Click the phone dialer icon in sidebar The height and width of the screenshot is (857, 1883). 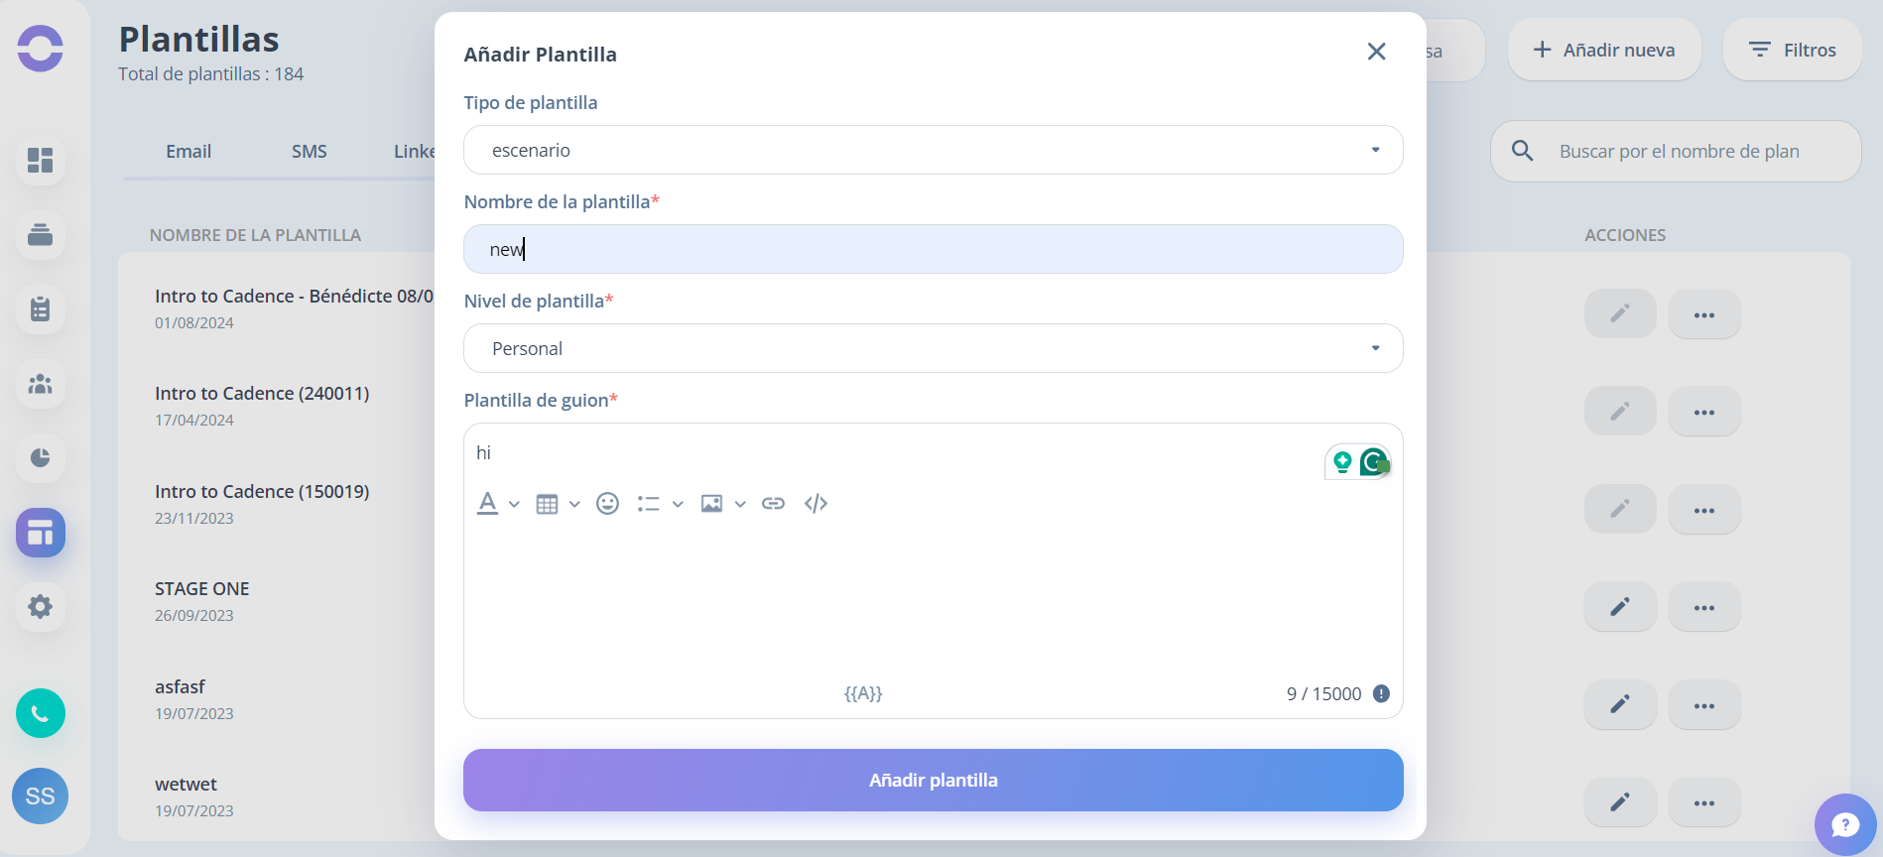click(x=41, y=713)
